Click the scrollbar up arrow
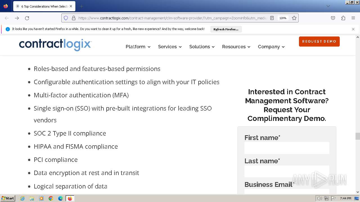Image resolution: width=360 pixels, height=202 pixels. [358, 37]
